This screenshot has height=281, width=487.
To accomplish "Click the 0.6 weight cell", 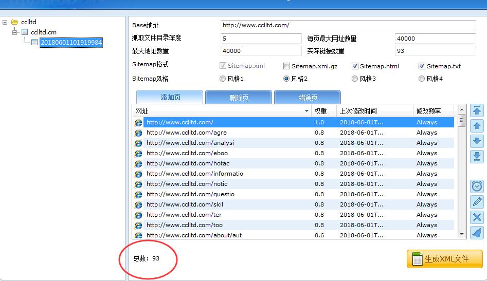I will click(x=319, y=235).
